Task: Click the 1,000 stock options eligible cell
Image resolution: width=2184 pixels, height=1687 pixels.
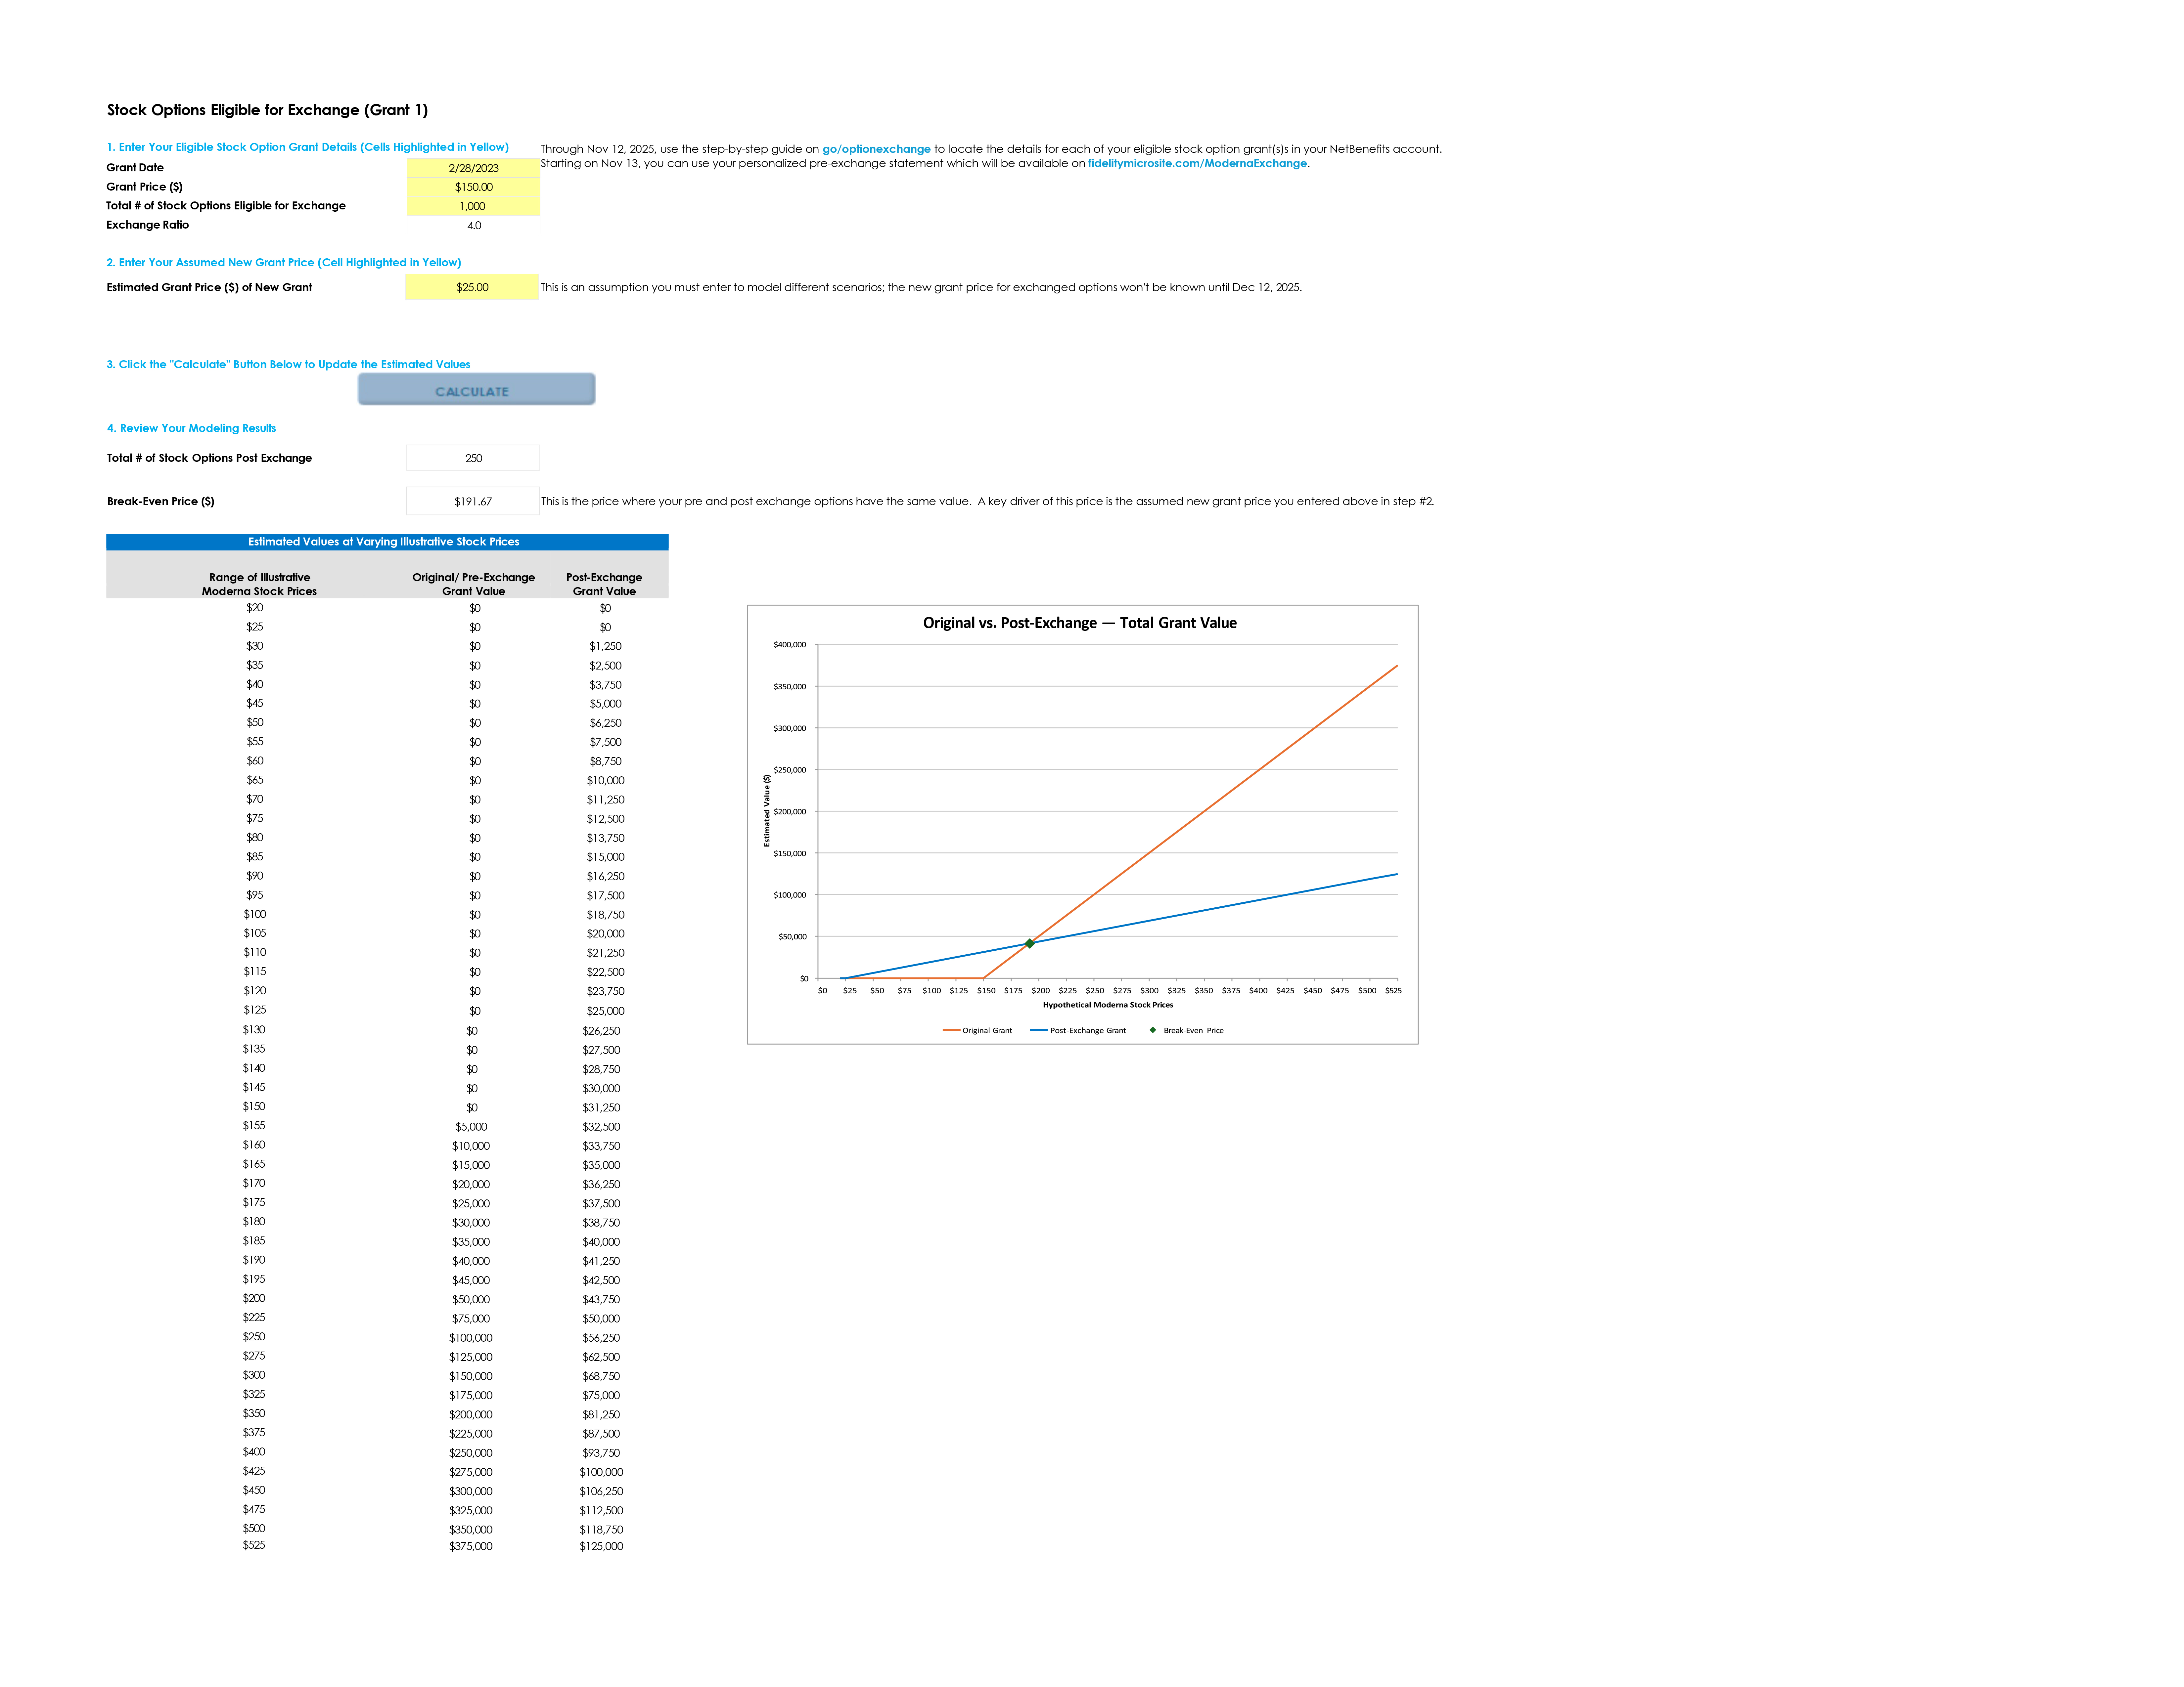Action: pyautogui.click(x=473, y=206)
